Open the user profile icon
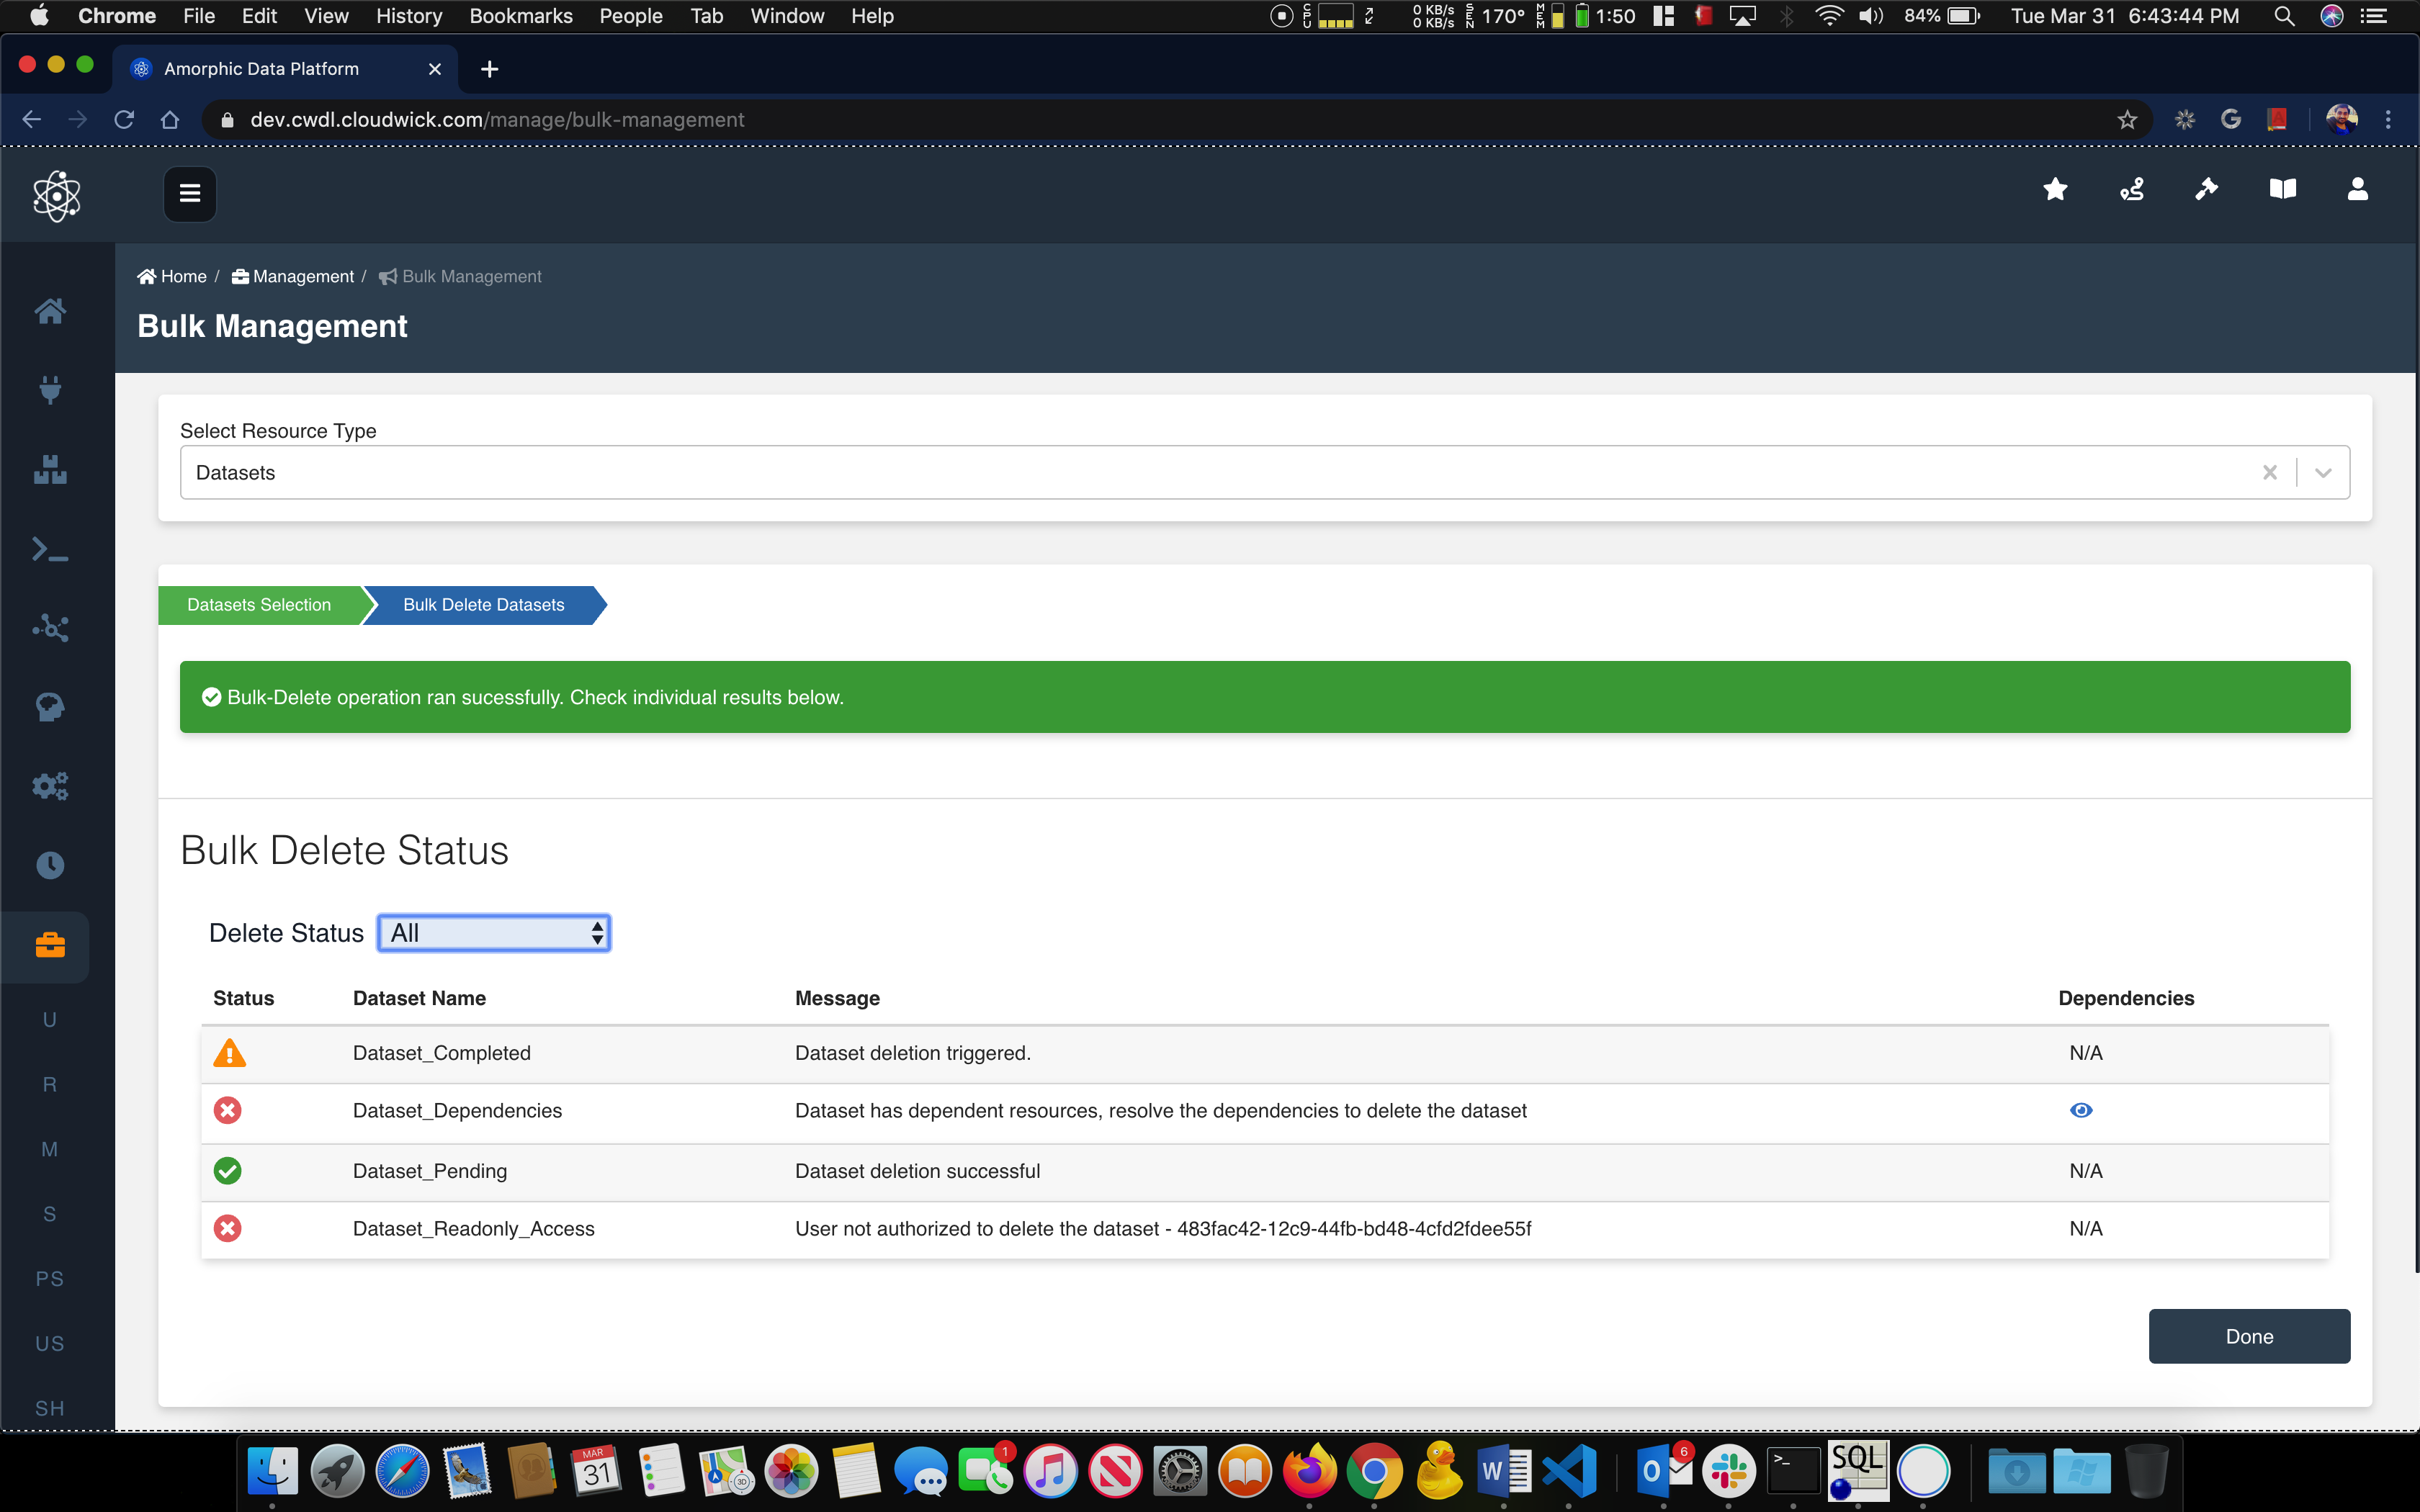2420x1512 pixels. click(x=2357, y=190)
